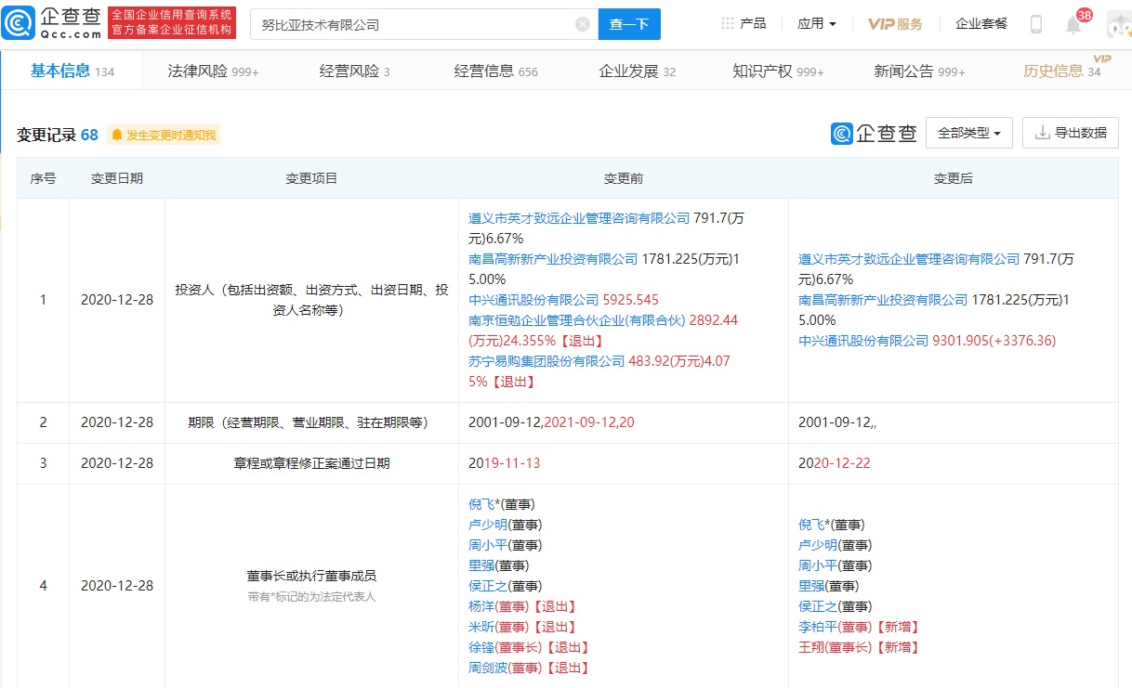The width and height of the screenshot is (1132, 688).
Task: Select the date 2019-11-13 in 变更前
Action: pos(506,463)
